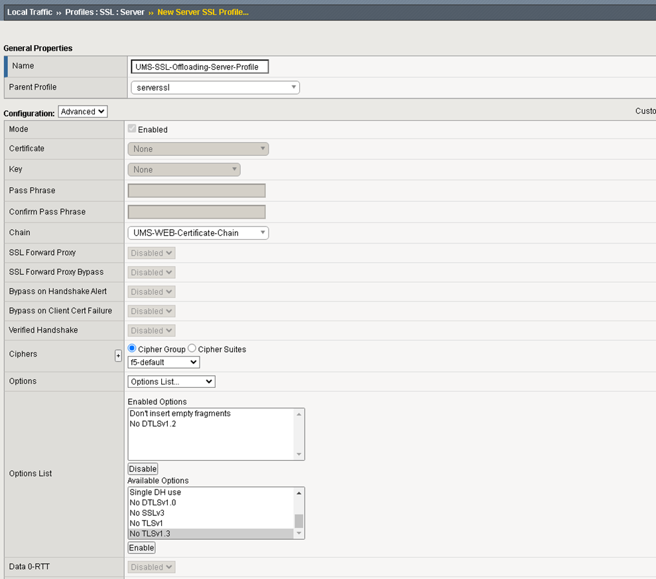Select the Cipher Group radio button

(x=132, y=348)
